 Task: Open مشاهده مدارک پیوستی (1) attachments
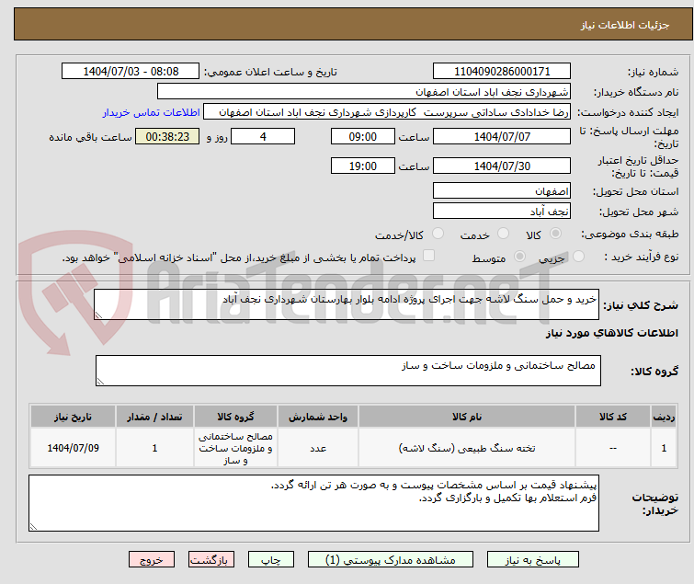[x=391, y=559]
